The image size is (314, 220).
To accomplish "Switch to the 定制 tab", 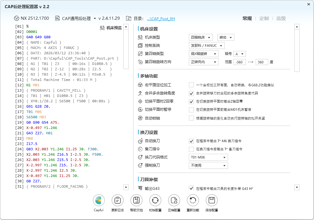I will point(264,19).
